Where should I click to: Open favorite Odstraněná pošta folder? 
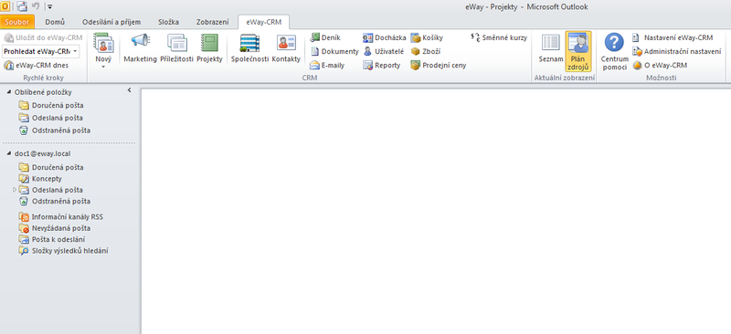point(55,130)
